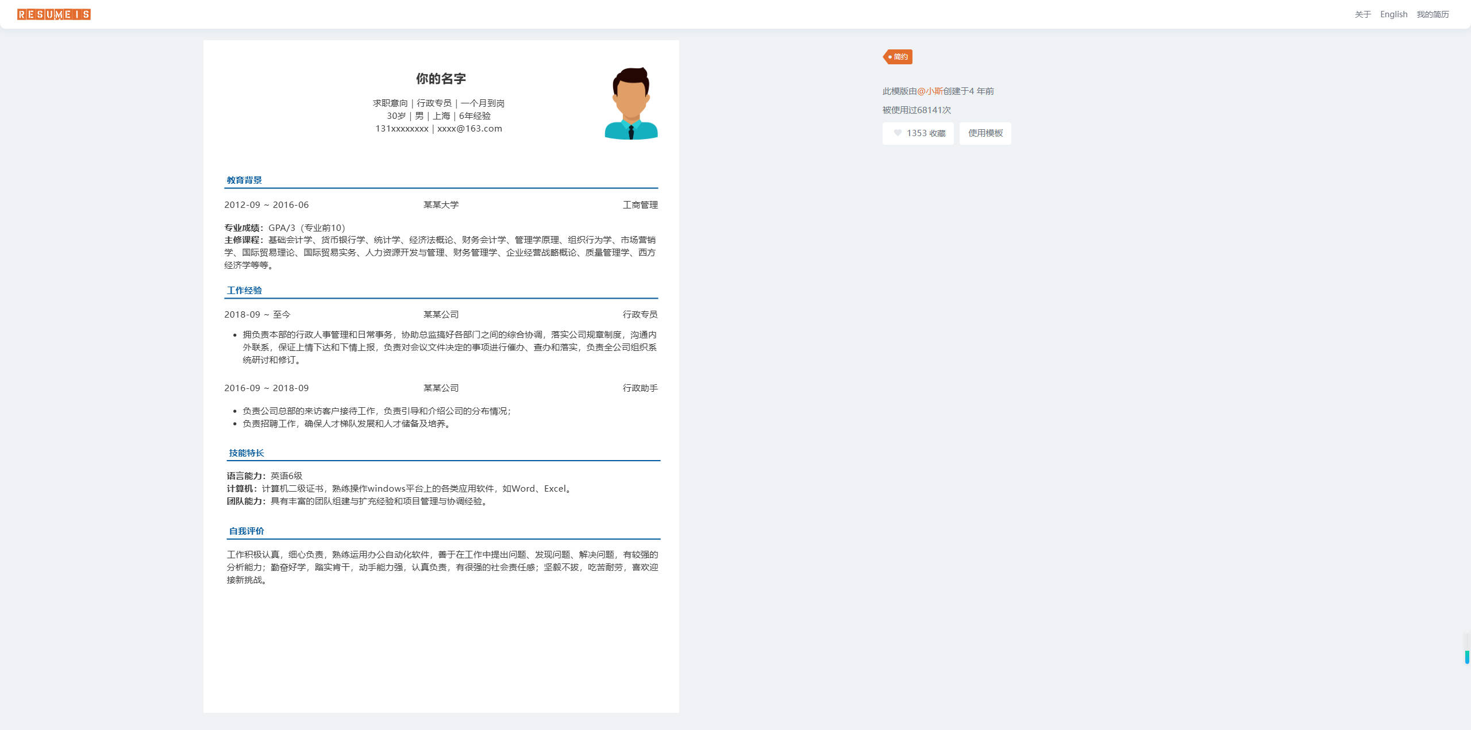1471x730 pixels.
Task: Open the 关于 nav item
Action: pos(1362,14)
